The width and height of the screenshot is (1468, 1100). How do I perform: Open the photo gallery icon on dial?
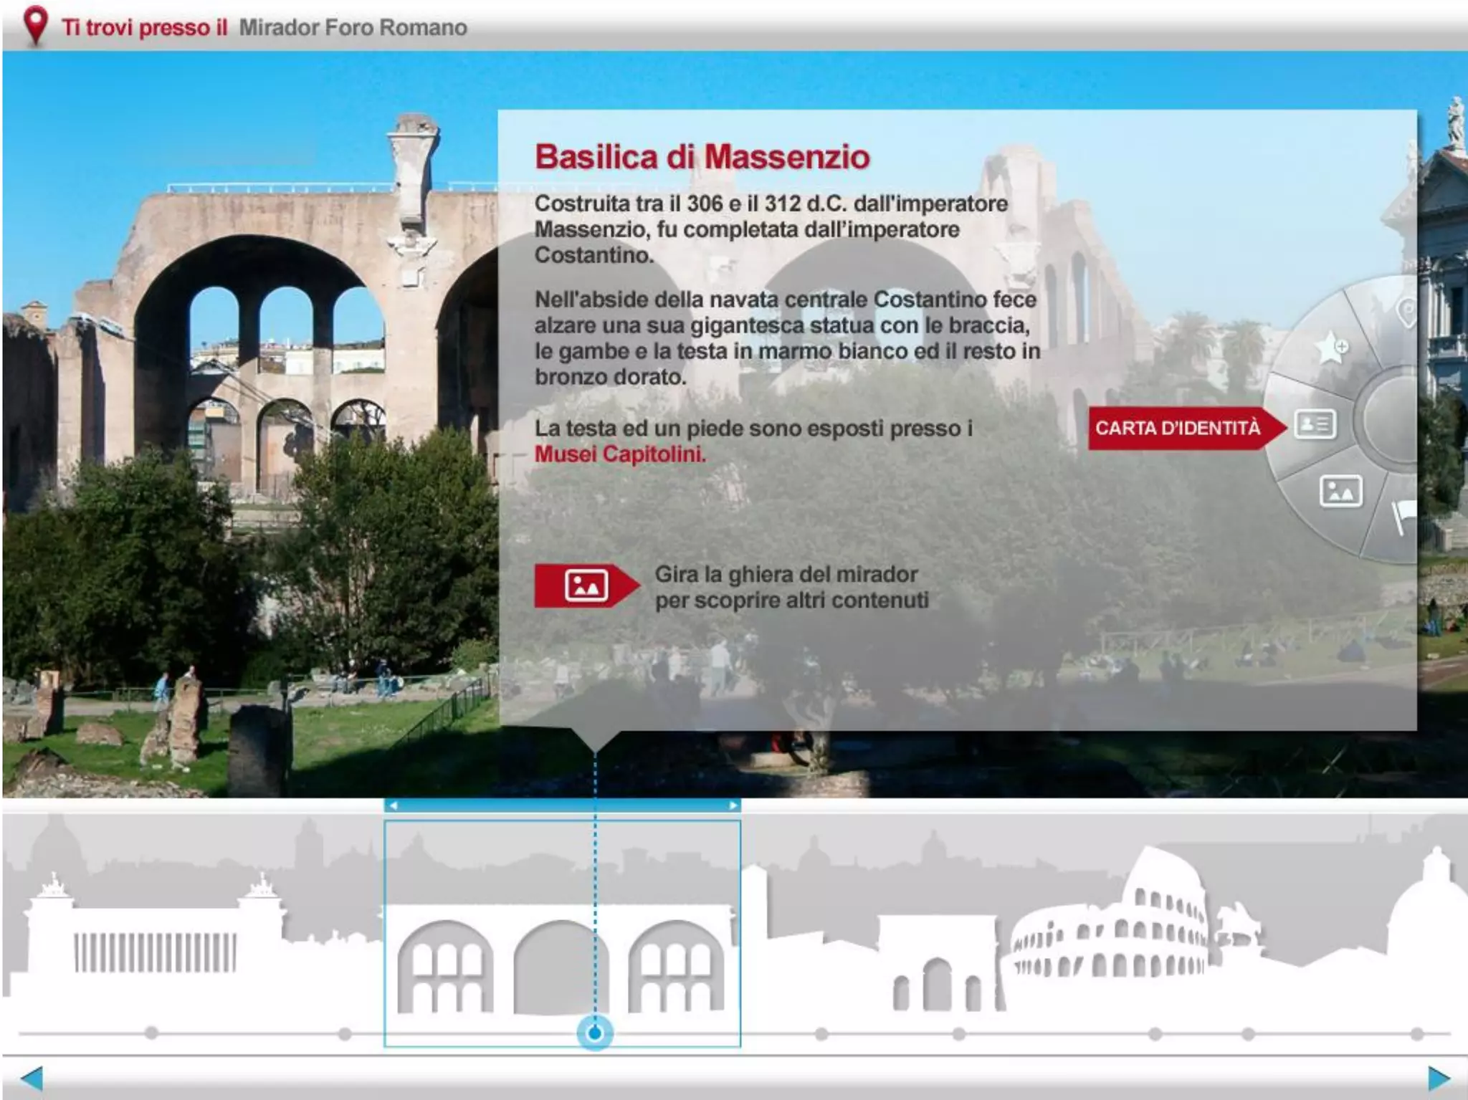1340,492
